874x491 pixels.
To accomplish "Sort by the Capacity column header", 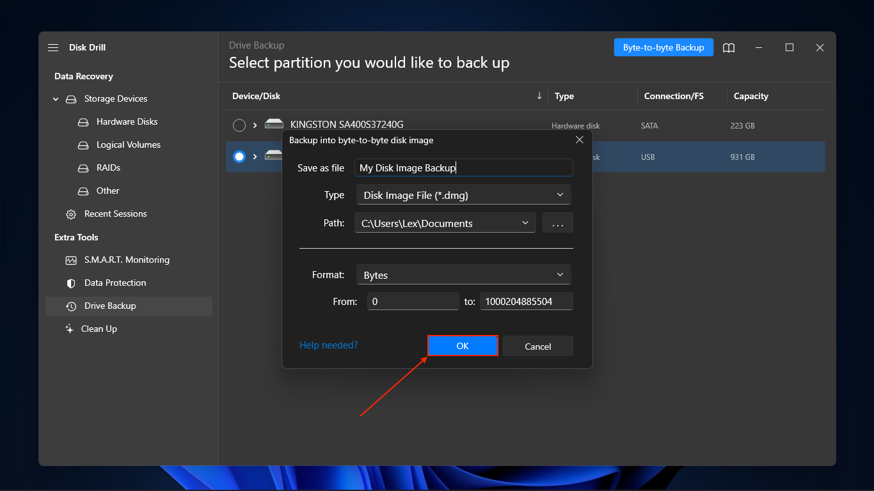I will 751,96.
